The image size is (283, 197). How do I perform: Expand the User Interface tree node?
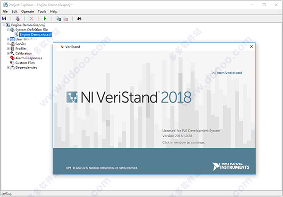(x=8, y=39)
